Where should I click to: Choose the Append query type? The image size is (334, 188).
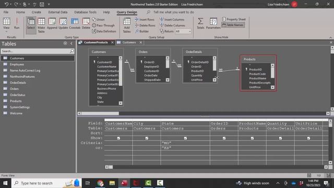click(x=52, y=23)
